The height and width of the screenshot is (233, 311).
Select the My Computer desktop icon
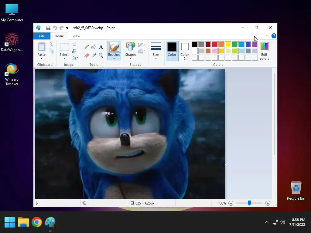(12, 13)
